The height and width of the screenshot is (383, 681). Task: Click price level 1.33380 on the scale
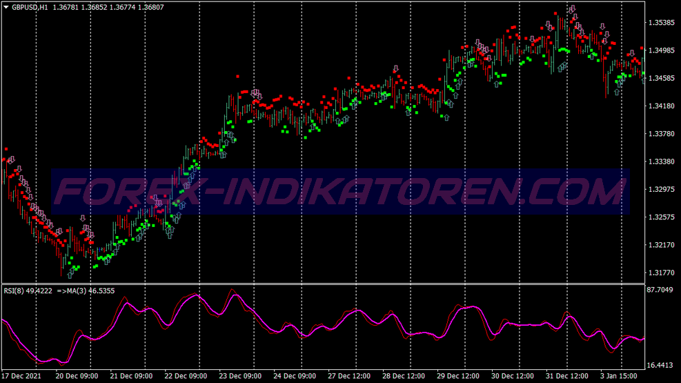click(x=662, y=161)
